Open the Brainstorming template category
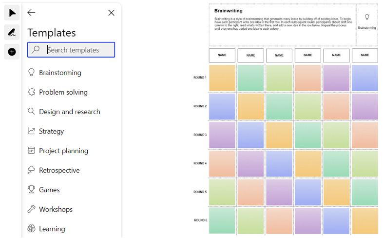The width and height of the screenshot is (383, 238). pyautogui.click(x=60, y=73)
